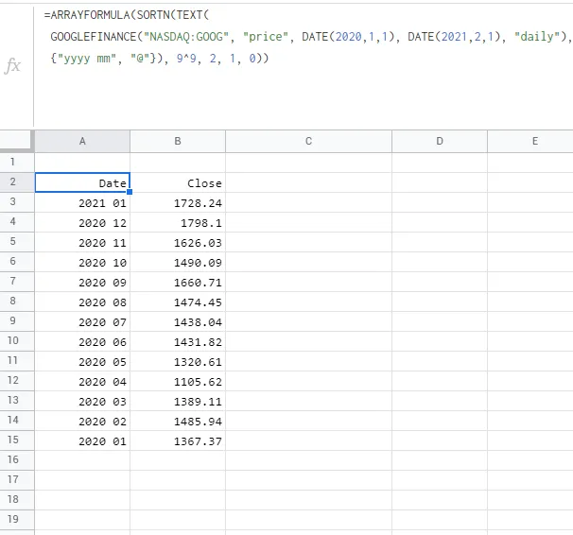Select the value 1660.71
The height and width of the screenshot is (535, 573).
[x=178, y=282]
